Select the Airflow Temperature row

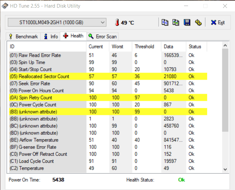click(108, 140)
